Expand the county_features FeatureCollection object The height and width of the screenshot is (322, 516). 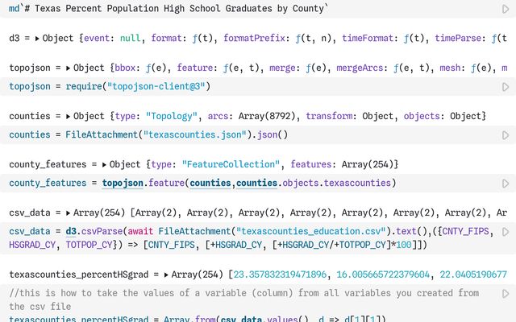pos(104,164)
